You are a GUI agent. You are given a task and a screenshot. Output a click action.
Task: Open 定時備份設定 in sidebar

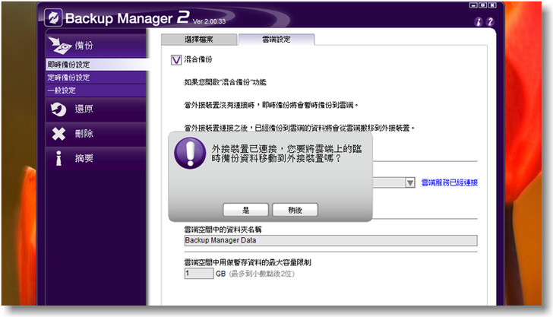tap(96, 78)
